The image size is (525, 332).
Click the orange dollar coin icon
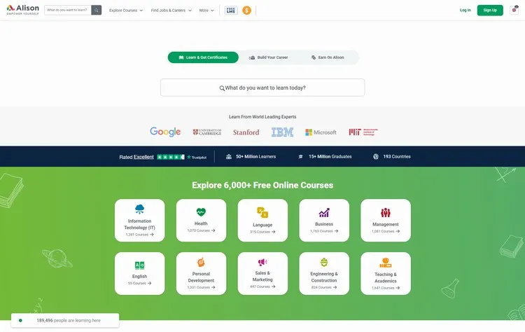click(247, 11)
